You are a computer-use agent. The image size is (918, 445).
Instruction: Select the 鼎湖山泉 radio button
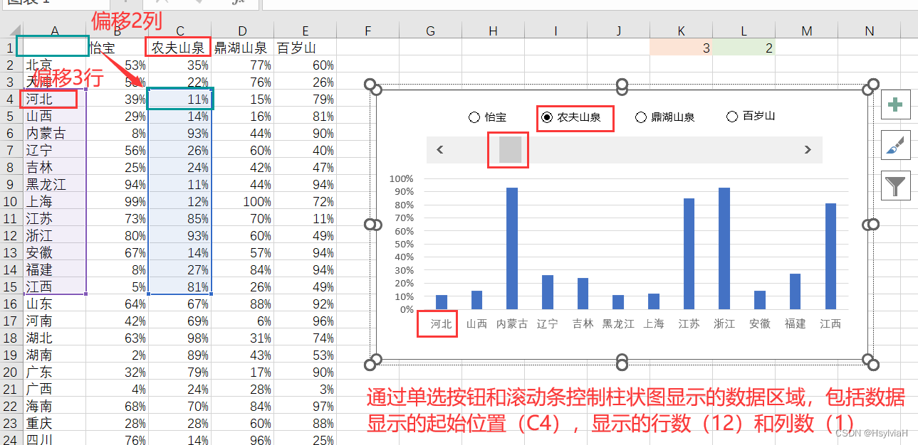pyautogui.click(x=640, y=117)
